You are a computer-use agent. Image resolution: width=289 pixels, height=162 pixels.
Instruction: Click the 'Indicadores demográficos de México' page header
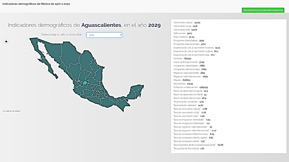click(x=36, y=4)
